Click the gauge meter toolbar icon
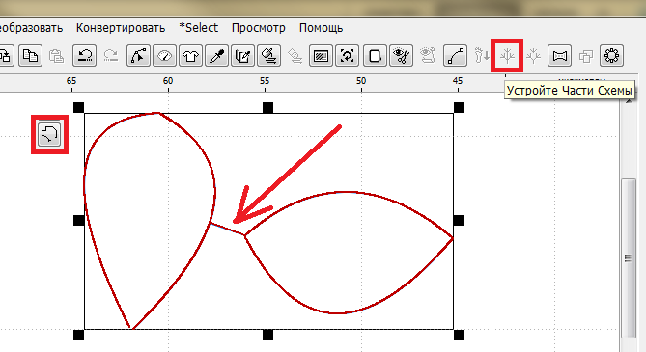646x352 pixels. pyautogui.click(x=164, y=56)
